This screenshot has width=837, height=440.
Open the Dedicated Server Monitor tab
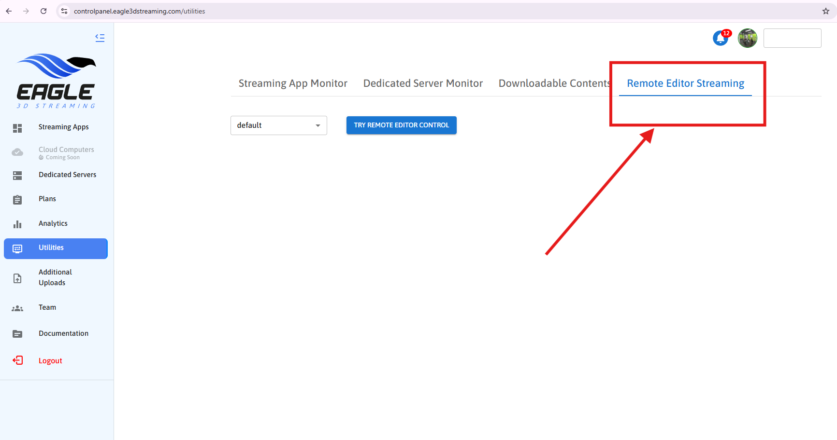[x=423, y=83]
